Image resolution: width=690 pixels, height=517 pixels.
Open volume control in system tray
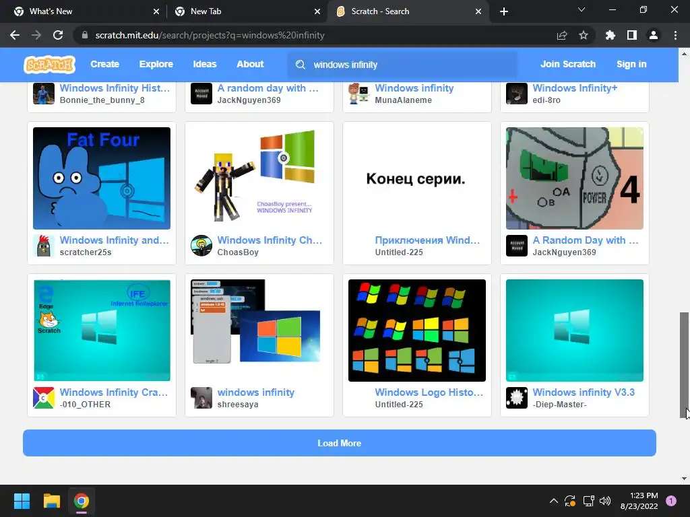(x=605, y=501)
